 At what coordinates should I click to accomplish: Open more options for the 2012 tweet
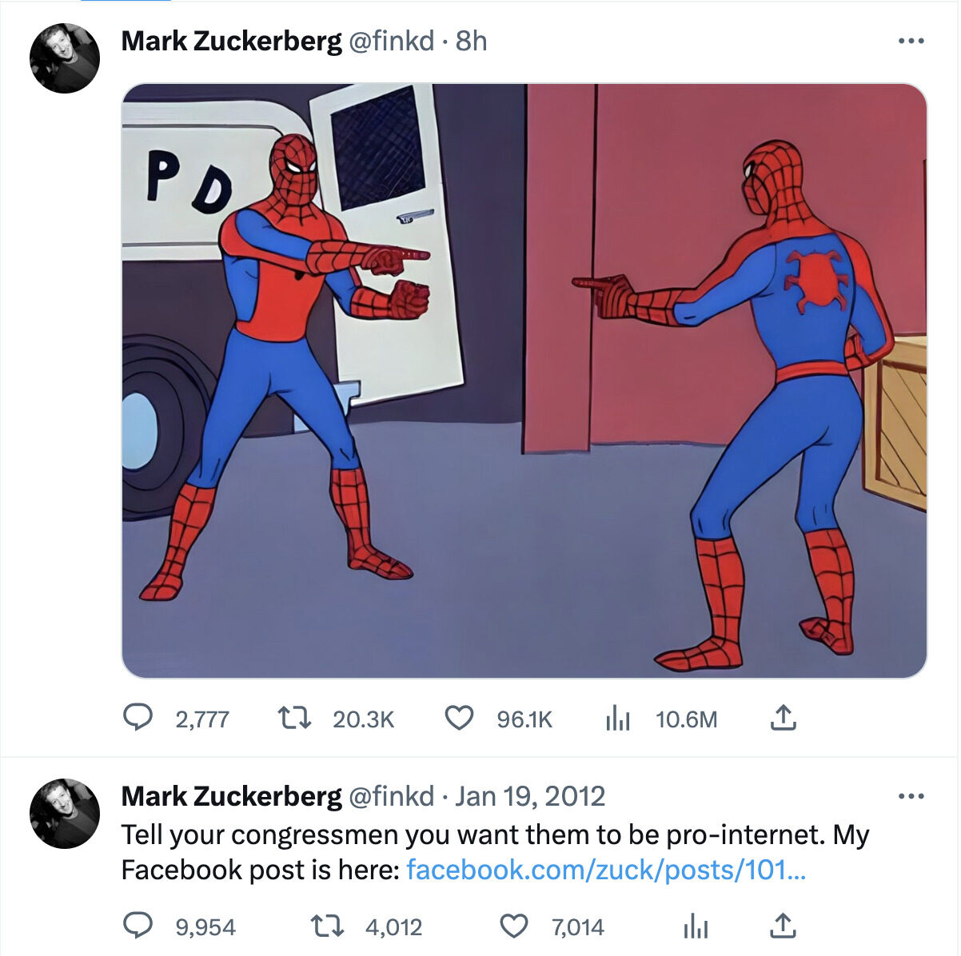pos(911,796)
